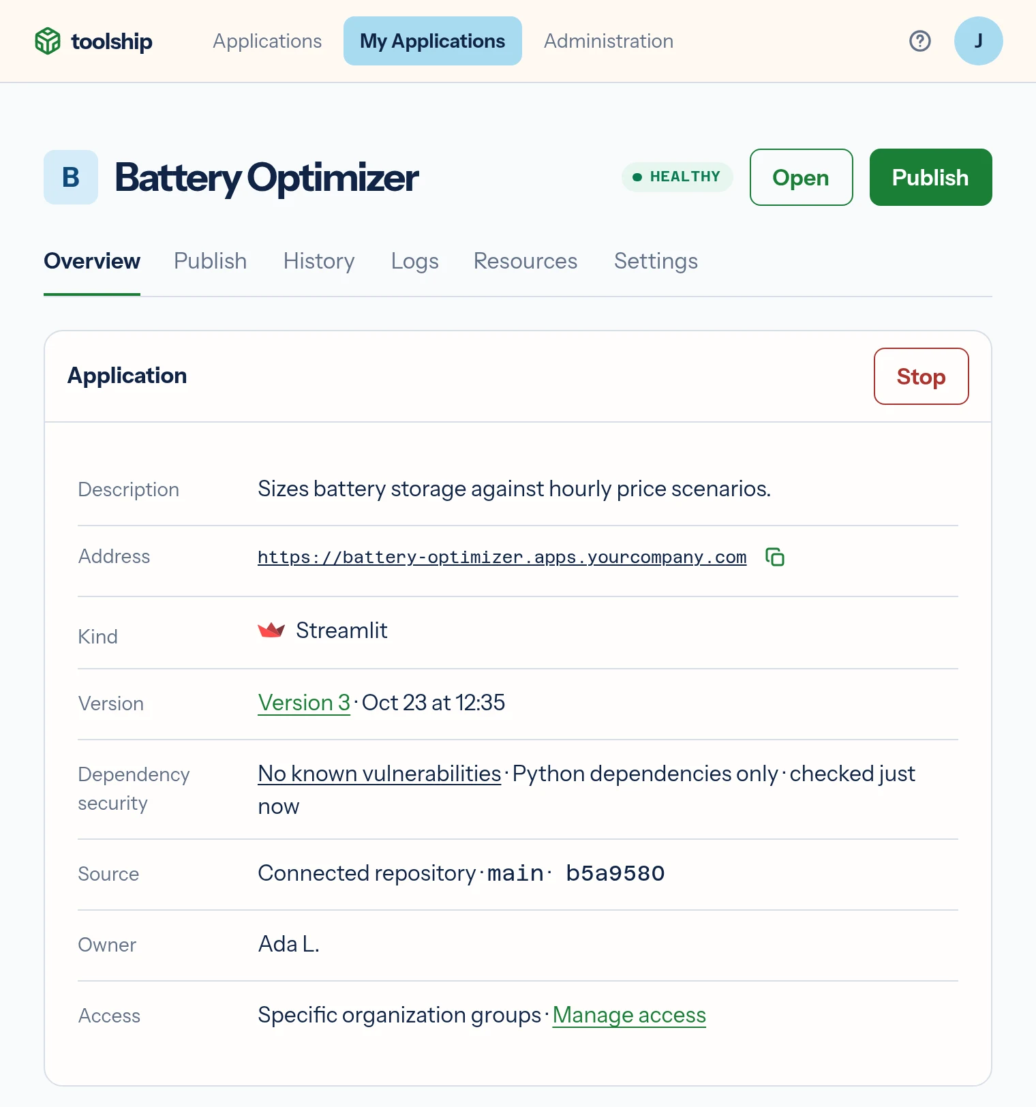Click the Open button
The height and width of the screenshot is (1107, 1036).
tap(802, 177)
